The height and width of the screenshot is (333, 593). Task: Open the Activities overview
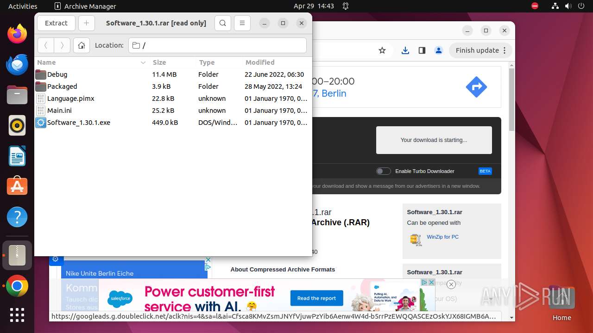click(x=23, y=6)
